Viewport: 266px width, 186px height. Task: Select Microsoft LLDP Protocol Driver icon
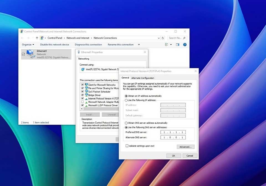pyautogui.click(x=86, y=105)
